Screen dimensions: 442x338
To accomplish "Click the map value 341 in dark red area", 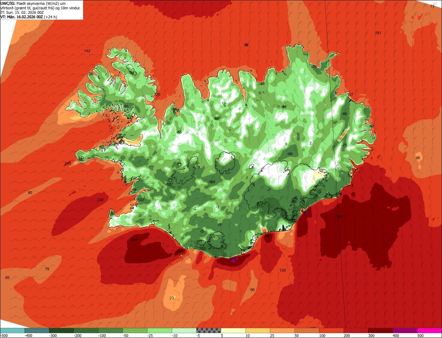I will [134, 240].
